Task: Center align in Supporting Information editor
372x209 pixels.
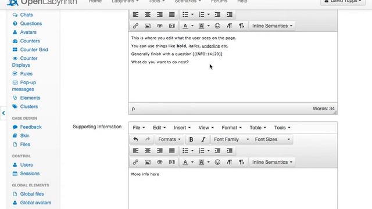Action: 148,151
